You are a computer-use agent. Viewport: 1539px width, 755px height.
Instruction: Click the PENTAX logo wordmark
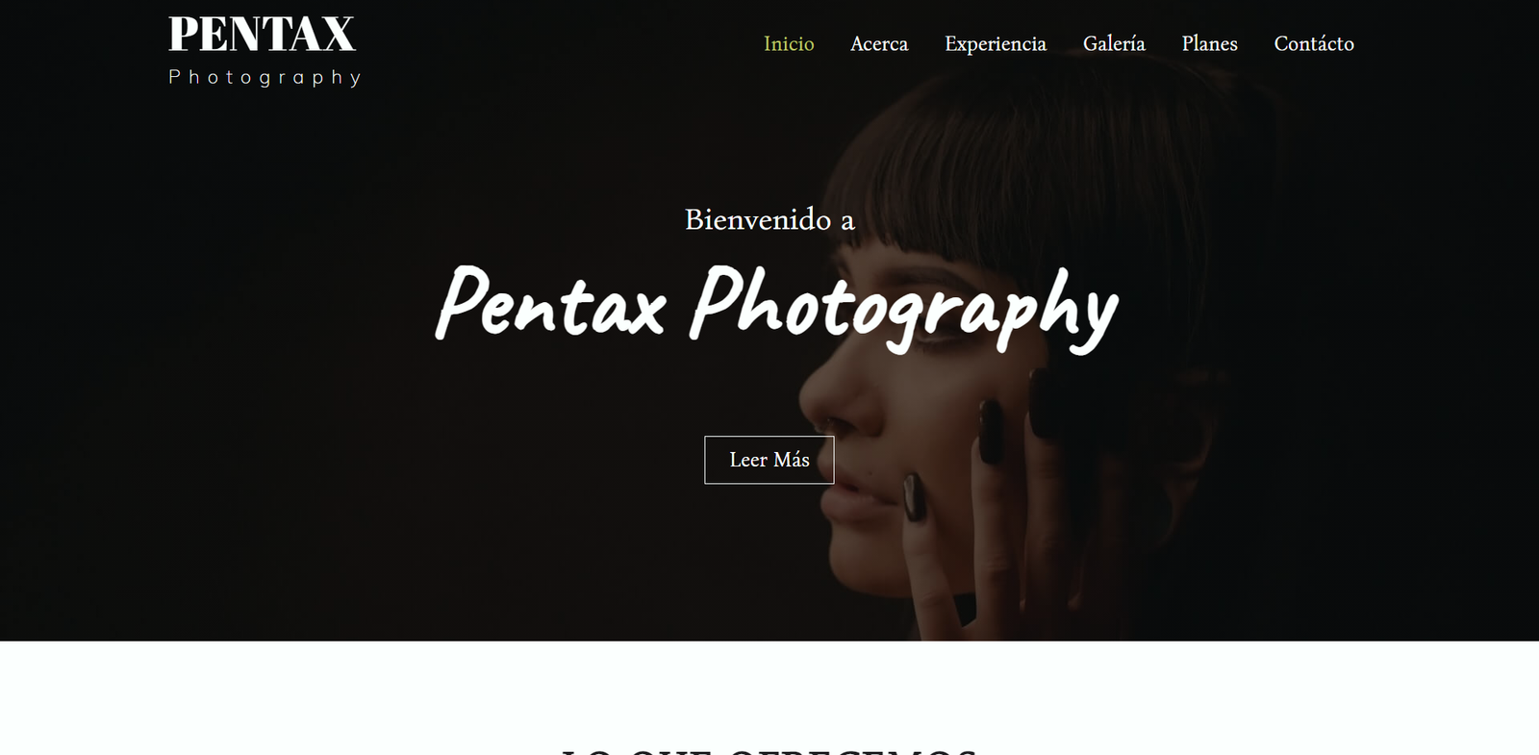(262, 35)
